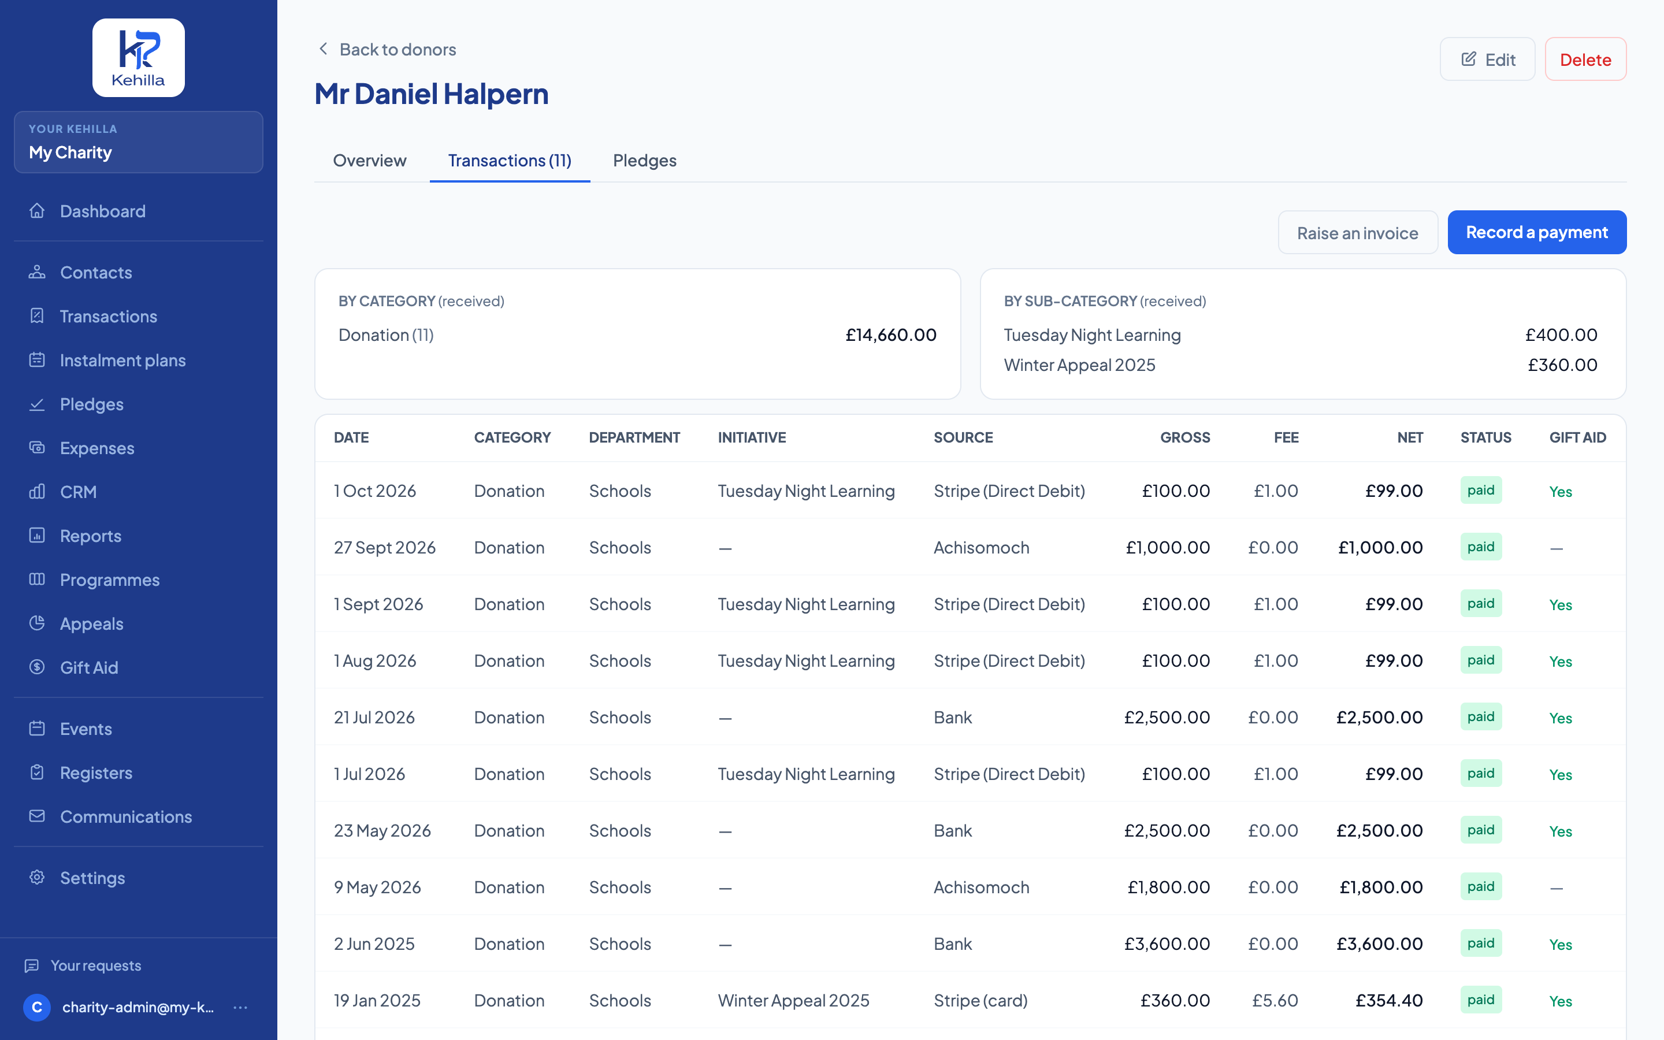This screenshot has height=1040, width=1664.
Task: Open the 23 May 2026 transaction
Action: [970, 830]
